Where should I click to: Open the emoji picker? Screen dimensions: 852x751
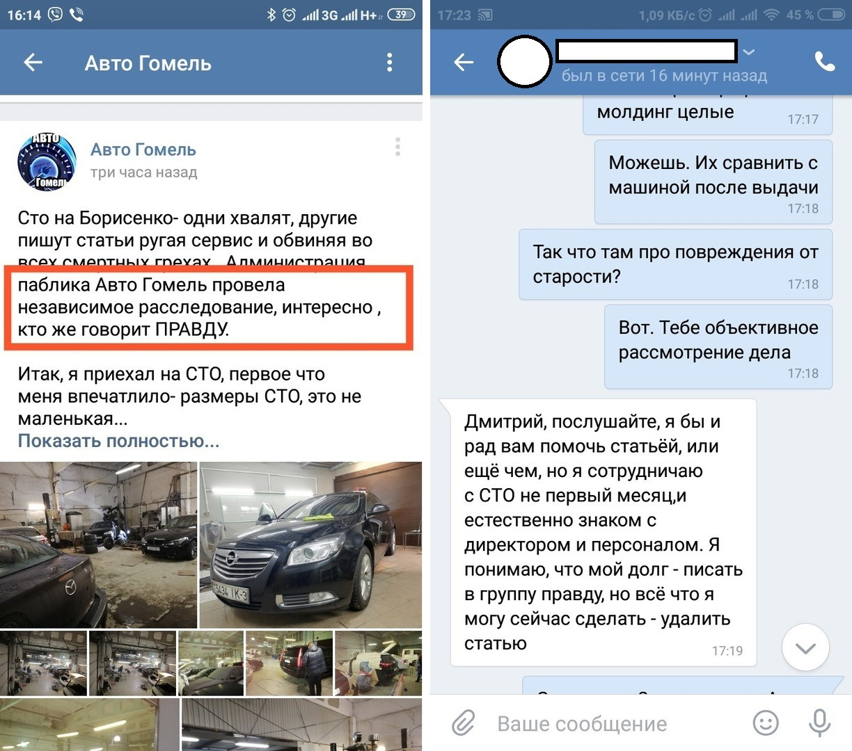[x=766, y=723]
